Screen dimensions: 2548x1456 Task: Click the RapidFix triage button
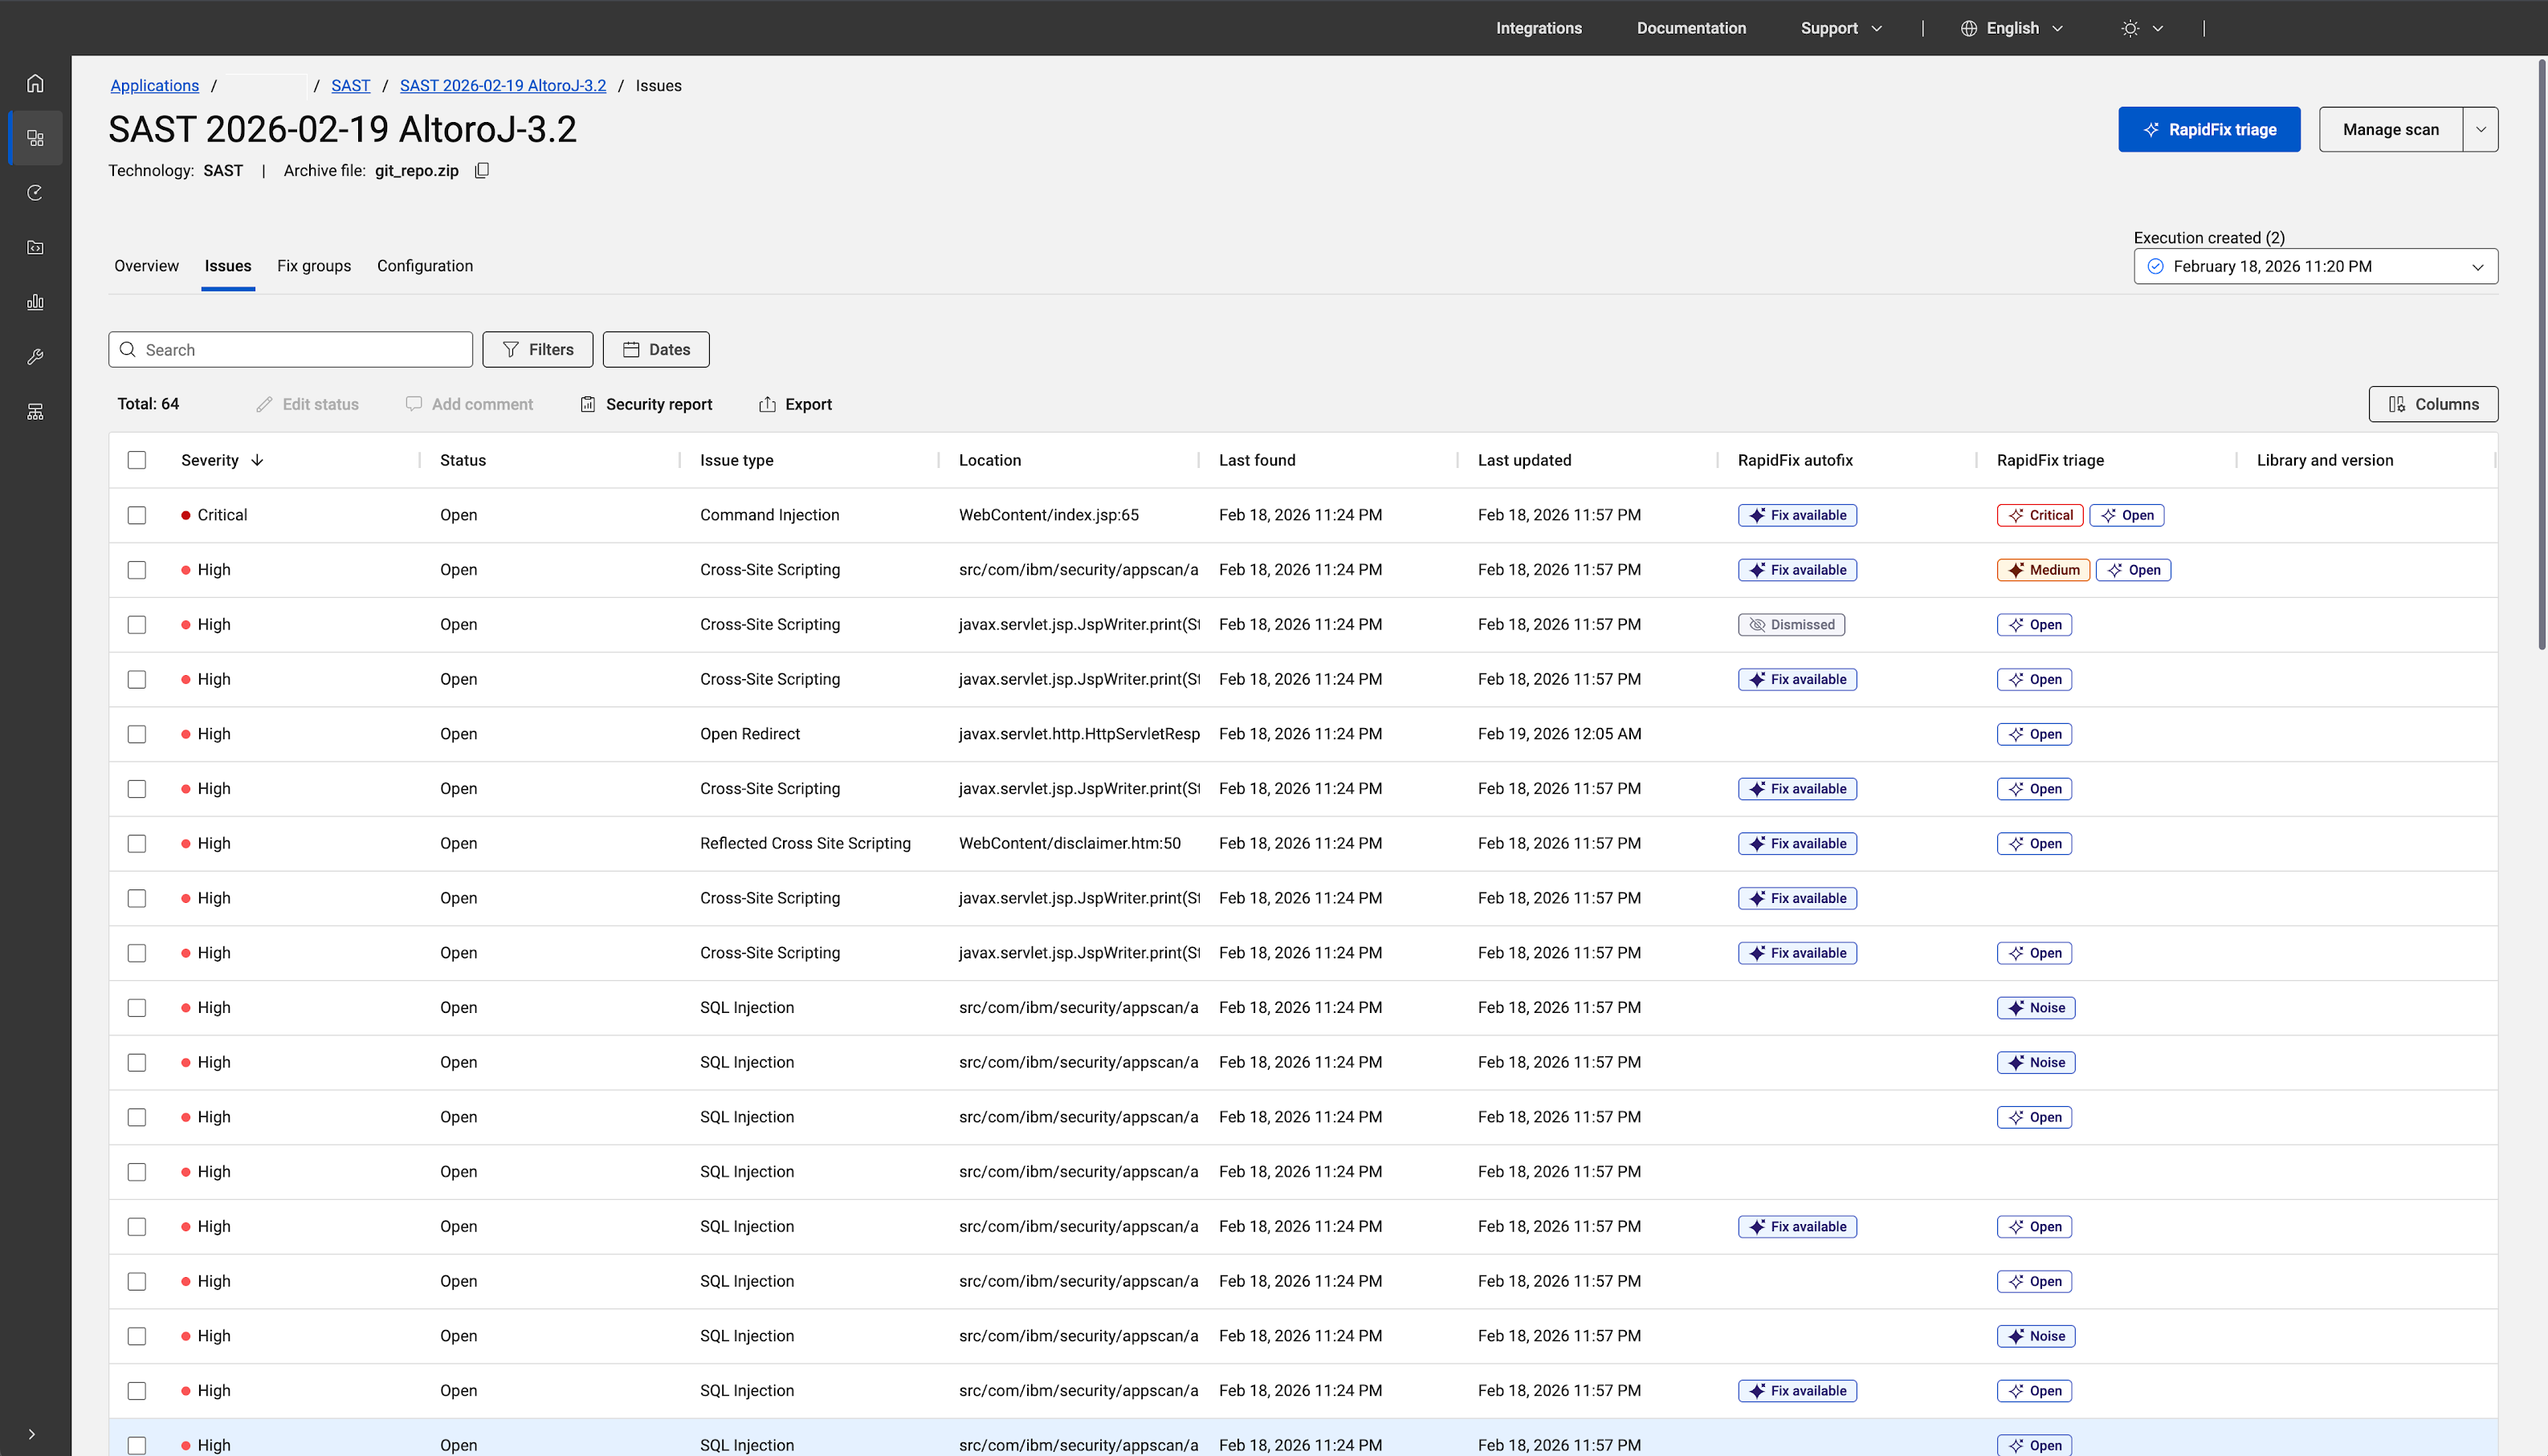point(2208,130)
